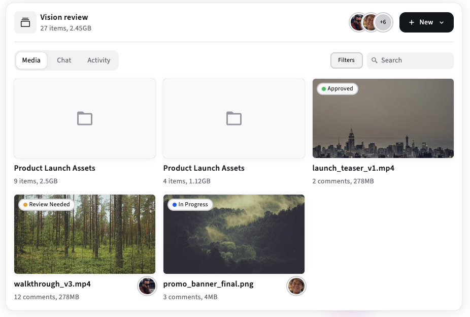The width and height of the screenshot is (470, 317).
Task: Click the '27 items, 2.45GB' summary text
Action: click(x=65, y=28)
